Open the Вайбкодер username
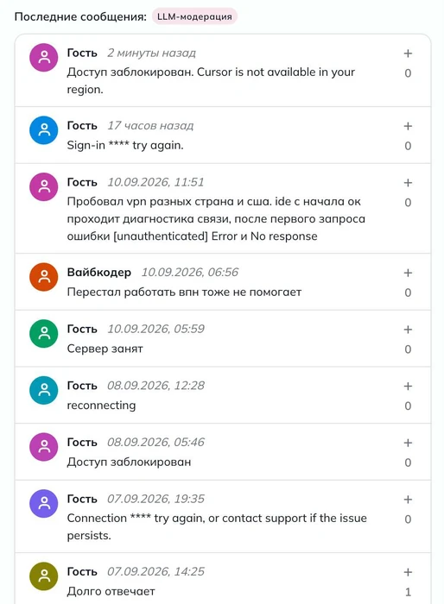This screenshot has width=444, height=604. pyautogui.click(x=99, y=273)
